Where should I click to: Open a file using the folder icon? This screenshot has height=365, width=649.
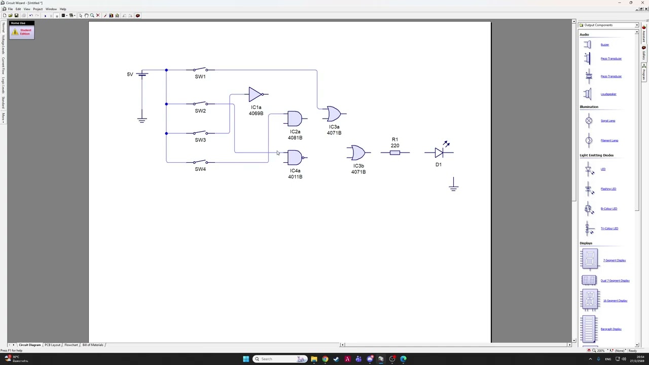click(10, 15)
